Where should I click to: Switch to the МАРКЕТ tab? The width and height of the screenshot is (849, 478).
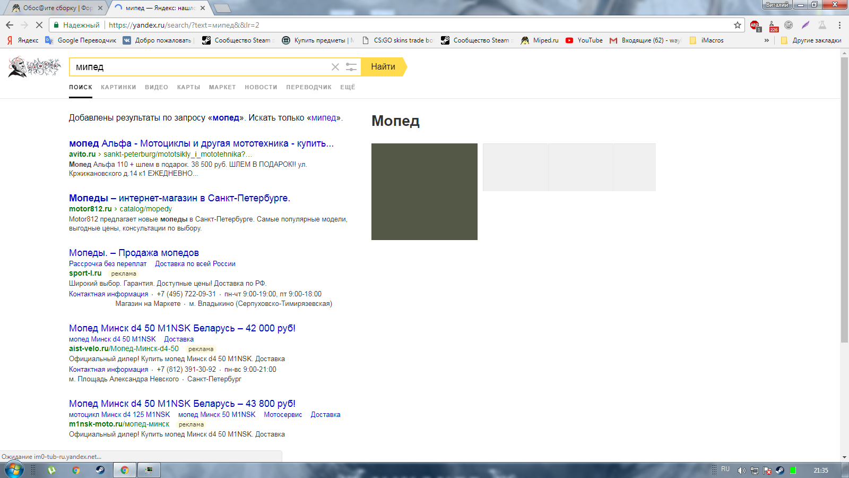click(x=222, y=87)
